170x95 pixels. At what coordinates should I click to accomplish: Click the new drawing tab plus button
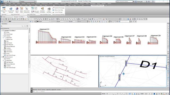tap(29, 17)
